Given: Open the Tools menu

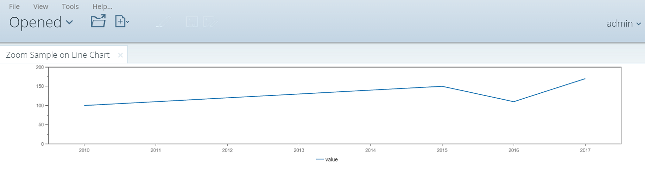Looking at the screenshot, I should point(70,7).
